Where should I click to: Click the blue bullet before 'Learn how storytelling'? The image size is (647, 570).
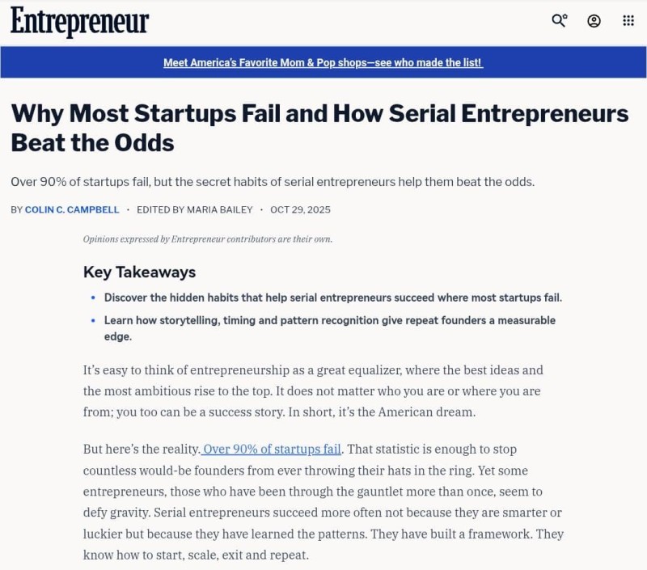tap(94, 320)
